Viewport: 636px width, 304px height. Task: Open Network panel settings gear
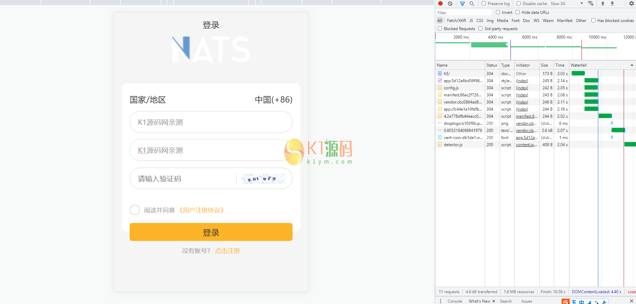tap(631, 3)
